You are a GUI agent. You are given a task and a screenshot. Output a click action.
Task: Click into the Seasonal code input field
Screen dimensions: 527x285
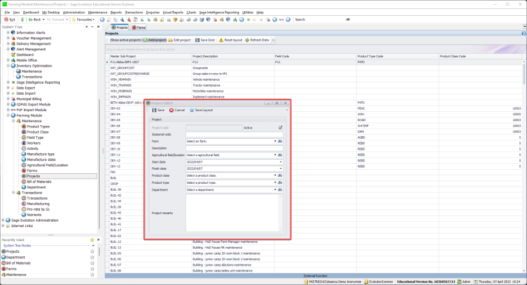point(234,134)
